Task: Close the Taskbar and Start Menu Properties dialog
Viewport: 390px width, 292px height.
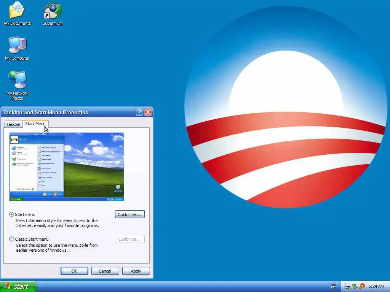Action: 148,112
